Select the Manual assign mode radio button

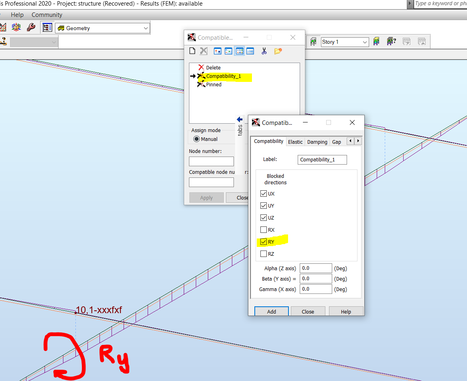pyautogui.click(x=197, y=139)
